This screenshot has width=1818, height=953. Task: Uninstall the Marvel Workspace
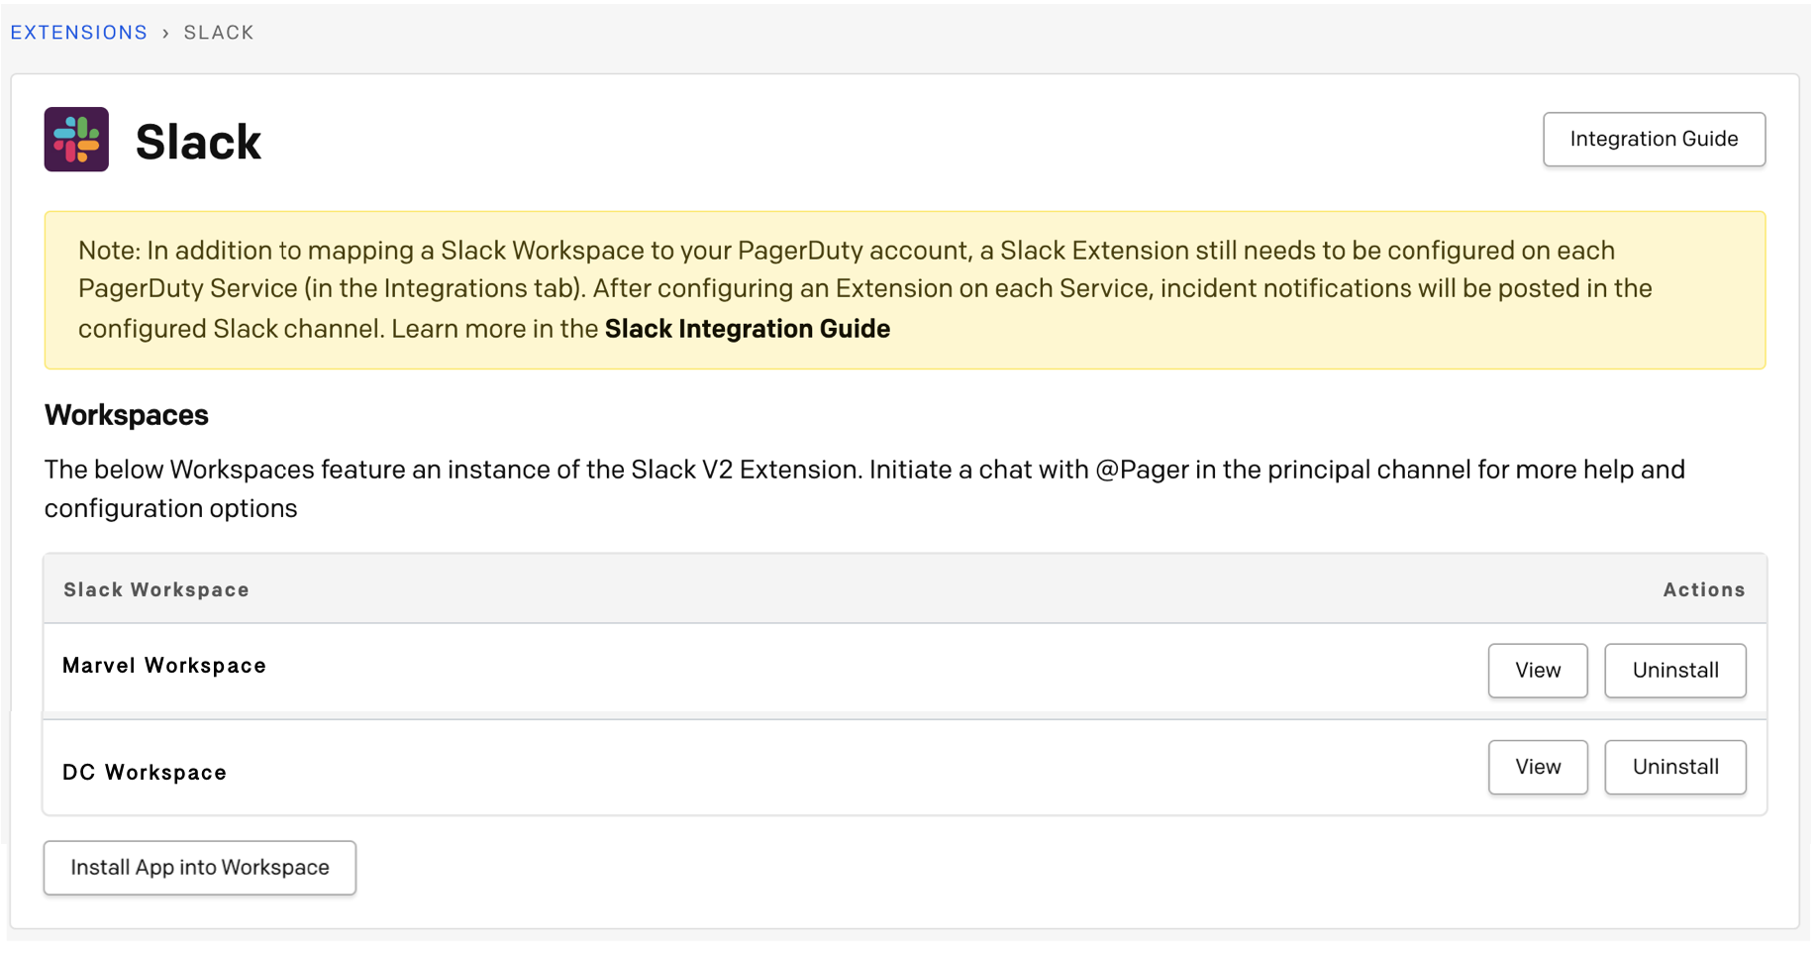coord(1674,671)
